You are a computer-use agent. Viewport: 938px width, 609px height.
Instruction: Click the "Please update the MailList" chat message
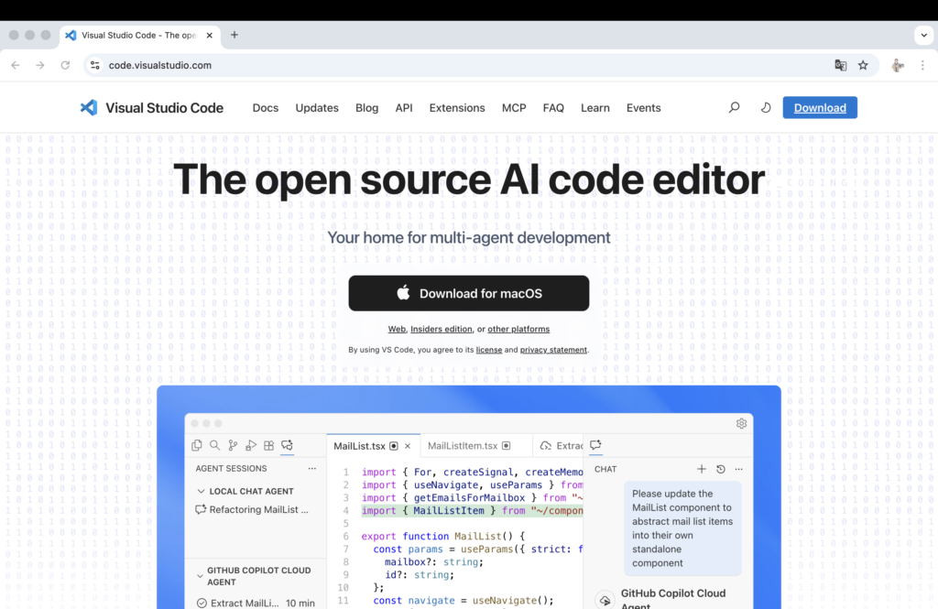682,528
